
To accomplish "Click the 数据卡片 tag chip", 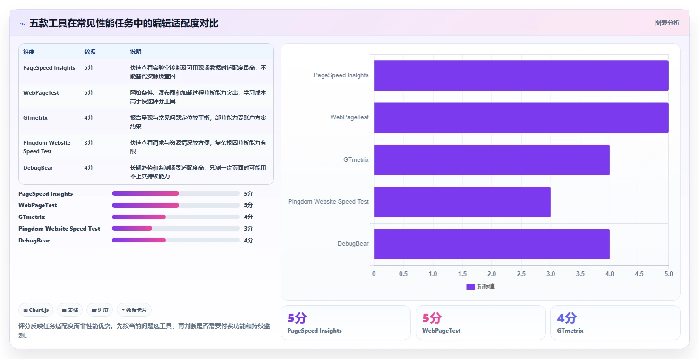I will [134, 310].
